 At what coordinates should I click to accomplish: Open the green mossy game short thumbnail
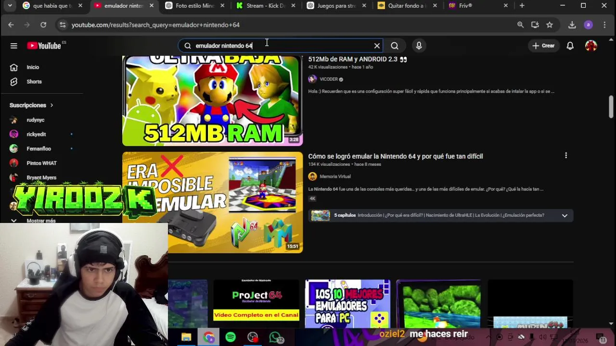pyautogui.click(x=438, y=303)
